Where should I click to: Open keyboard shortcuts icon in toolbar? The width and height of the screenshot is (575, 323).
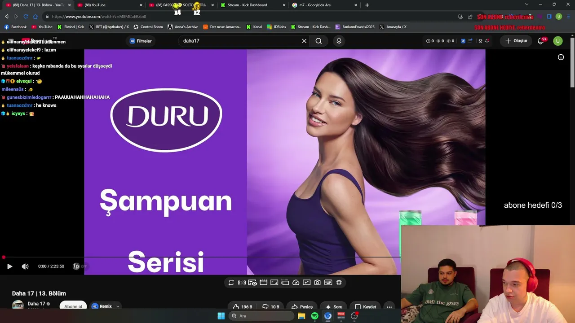tap(328, 283)
